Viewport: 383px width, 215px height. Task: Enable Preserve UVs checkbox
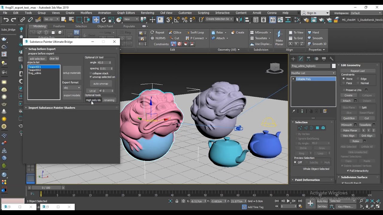[x=344, y=90]
